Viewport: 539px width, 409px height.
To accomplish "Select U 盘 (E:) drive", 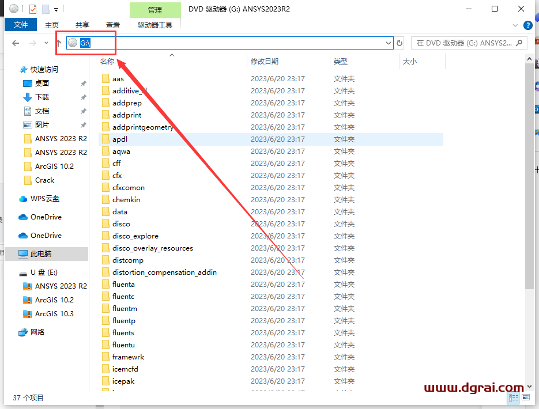I will [44, 272].
